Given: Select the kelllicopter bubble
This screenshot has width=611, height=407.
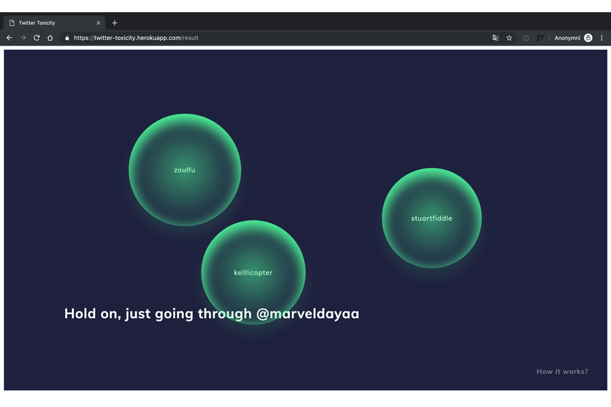Looking at the screenshot, I should point(253,272).
